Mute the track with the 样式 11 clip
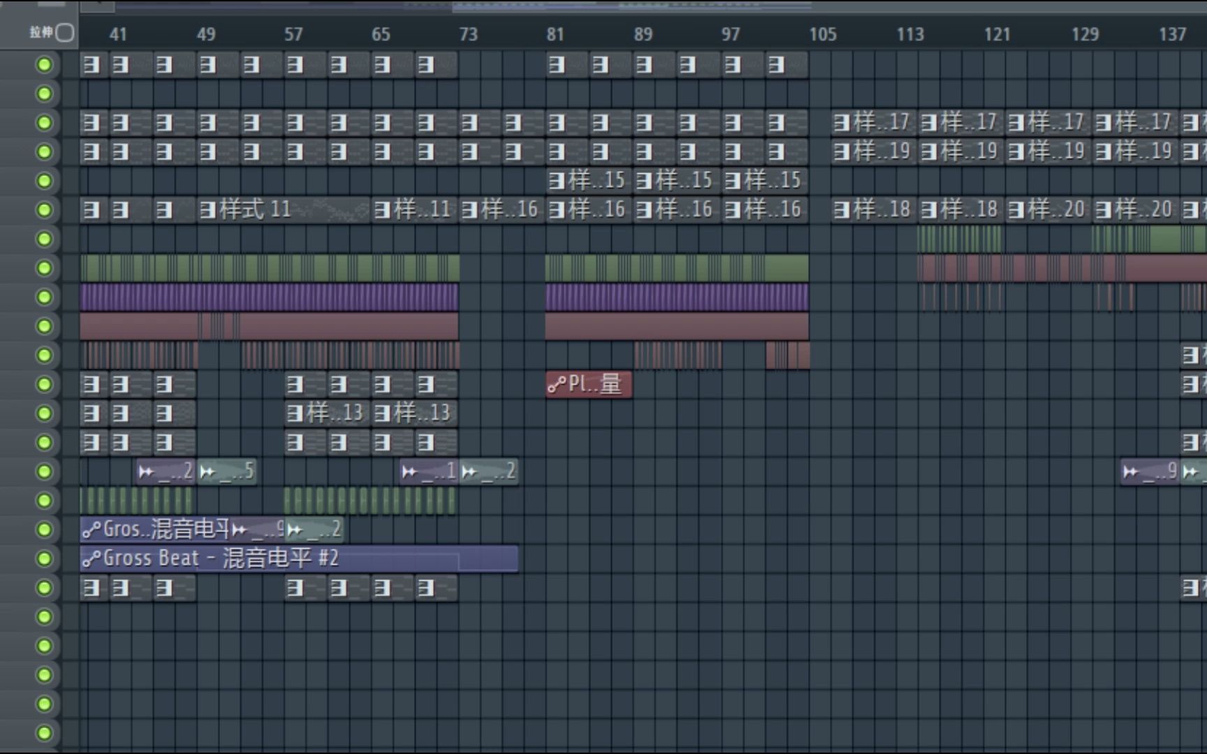Image resolution: width=1207 pixels, height=754 pixels. click(44, 210)
